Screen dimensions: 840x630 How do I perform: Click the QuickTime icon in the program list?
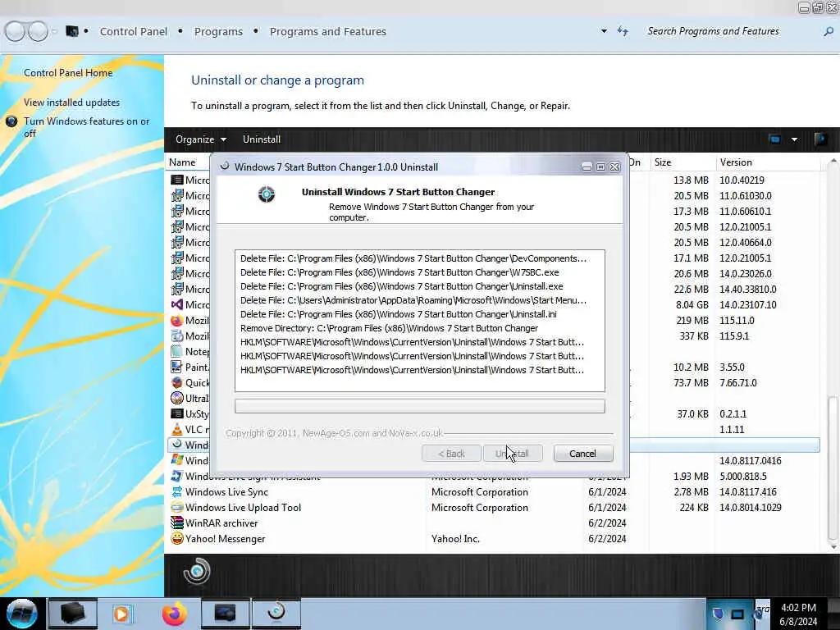(x=177, y=382)
